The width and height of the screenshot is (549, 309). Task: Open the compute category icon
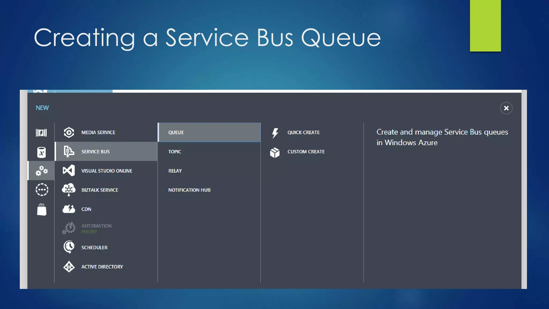coord(42,133)
